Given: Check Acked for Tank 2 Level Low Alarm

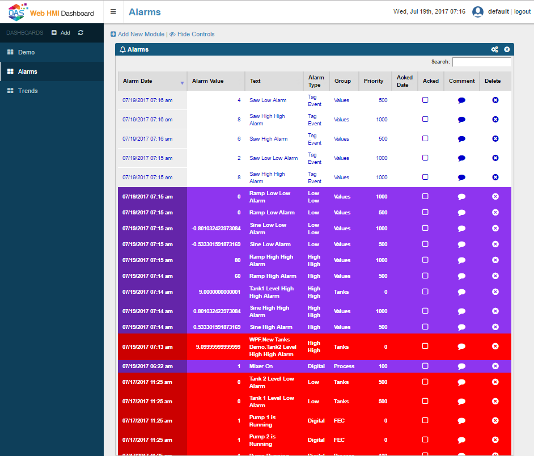Looking at the screenshot, I should pyautogui.click(x=425, y=382).
